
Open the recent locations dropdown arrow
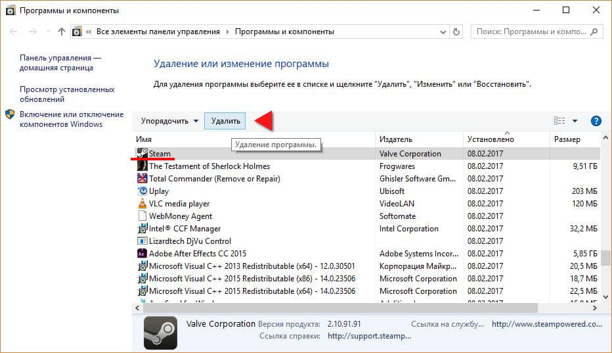coord(48,32)
